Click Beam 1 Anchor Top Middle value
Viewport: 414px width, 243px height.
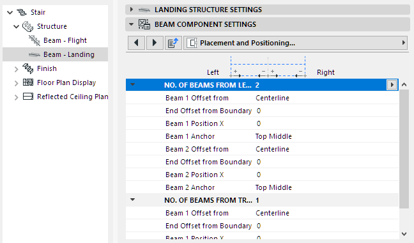(x=273, y=136)
